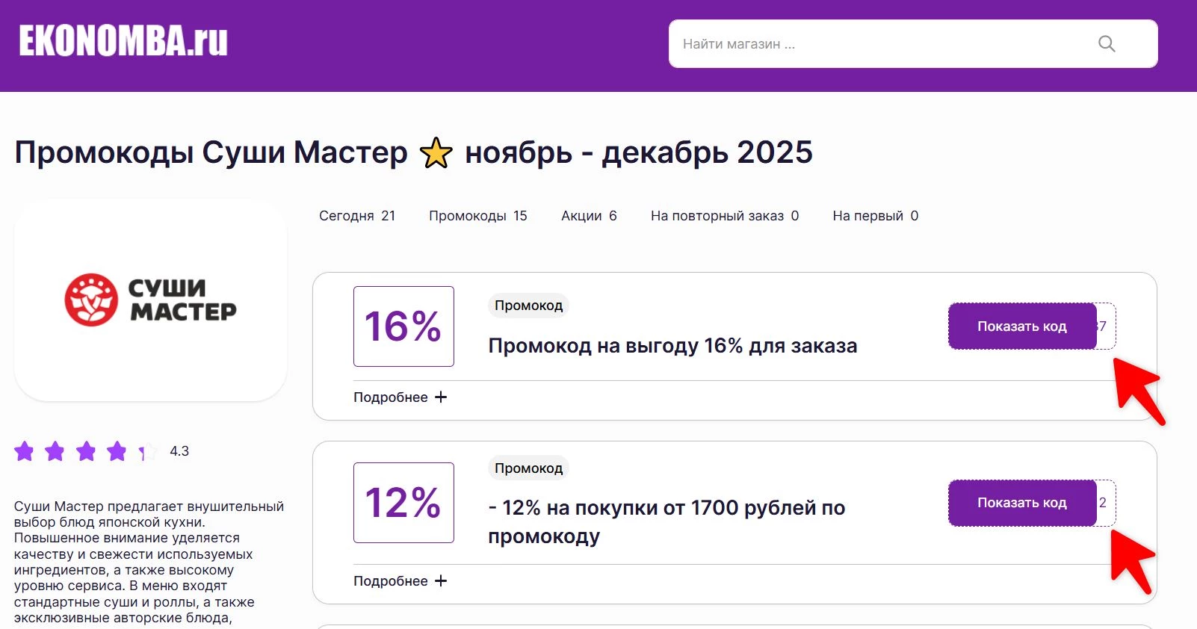Click the Суши Мастер description paragraph

coord(149,562)
